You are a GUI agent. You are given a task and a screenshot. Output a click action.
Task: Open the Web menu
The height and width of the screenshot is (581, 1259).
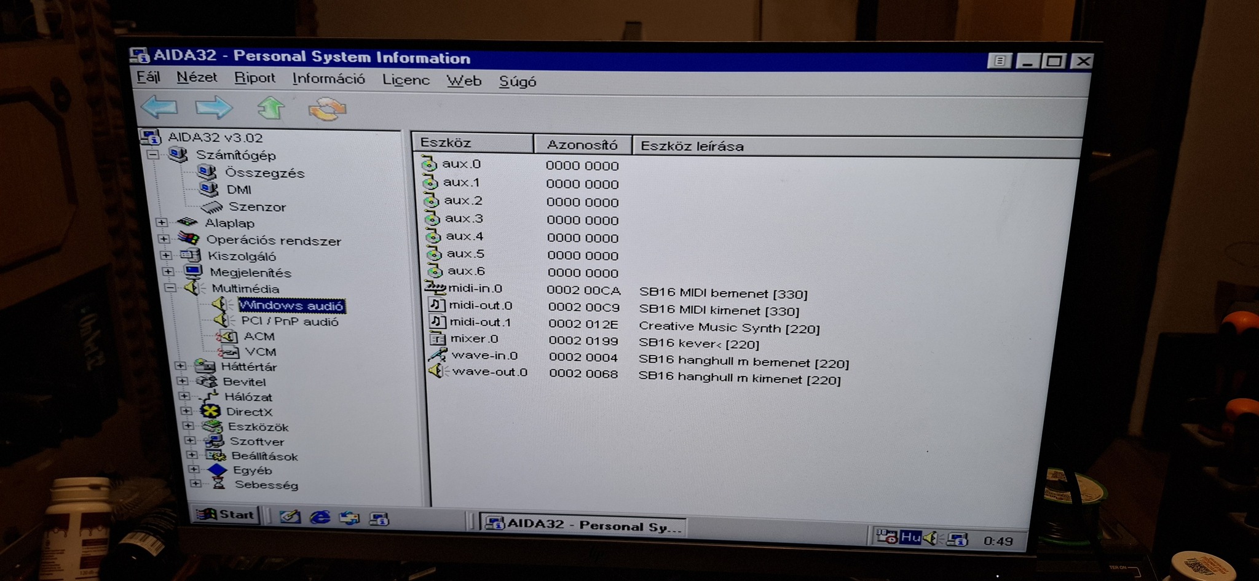coord(464,80)
